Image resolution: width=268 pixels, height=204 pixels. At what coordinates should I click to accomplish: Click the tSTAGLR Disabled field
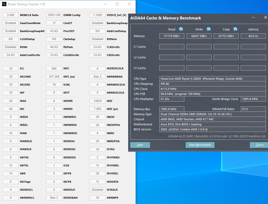(x=98, y=190)
